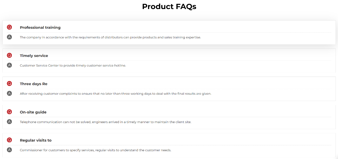Expand the Three days Re question
This screenshot has height=159, width=338.
(34, 84)
